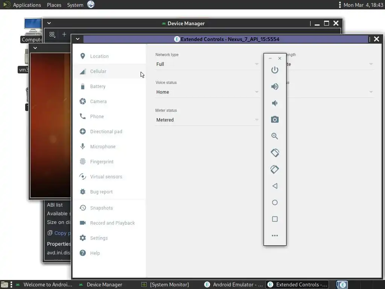Open the Snapshots page
Image resolution: width=385 pixels, height=289 pixels.
click(109, 208)
